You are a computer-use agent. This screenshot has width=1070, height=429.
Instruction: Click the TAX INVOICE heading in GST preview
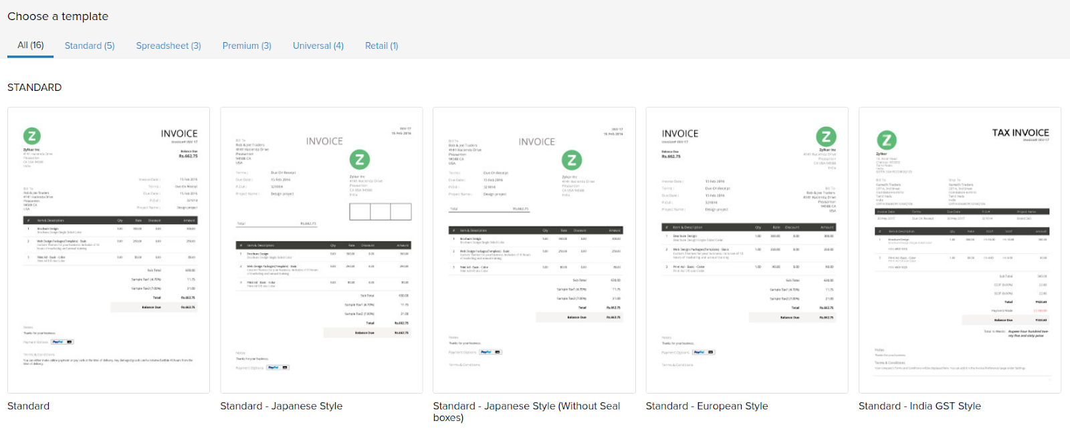[x=1020, y=133]
